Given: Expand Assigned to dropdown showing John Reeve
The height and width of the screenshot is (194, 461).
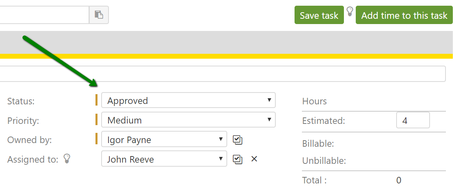Looking at the screenshot, I should (164, 159).
